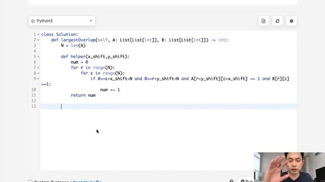
Task: Click 'class Solution:' text on line 1
Action: (x=59, y=34)
